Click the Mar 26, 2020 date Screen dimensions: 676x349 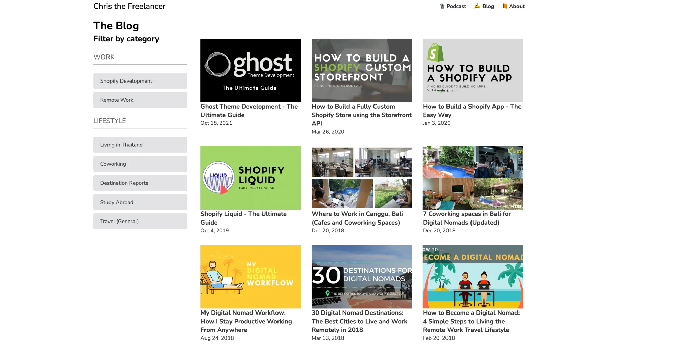(x=328, y=132)
